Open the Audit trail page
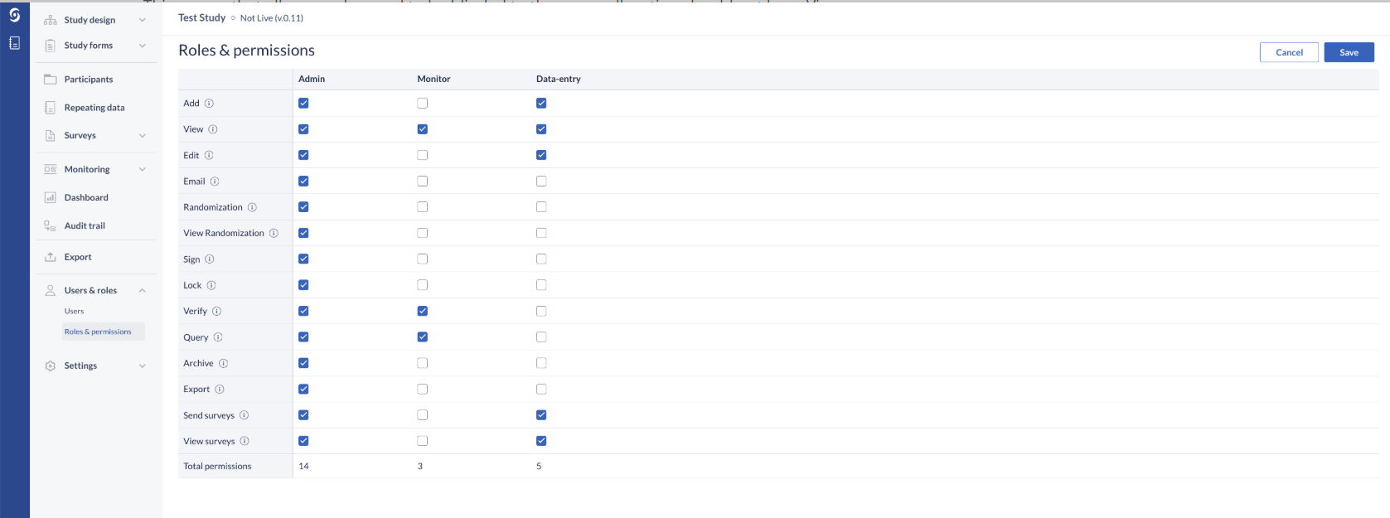The width and height of the screenshot is (1390, 518). [85, 225]
